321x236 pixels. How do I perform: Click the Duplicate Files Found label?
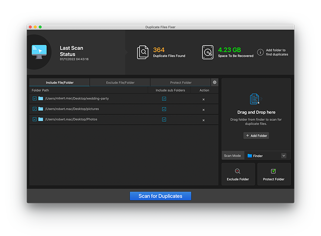[x=169, y=56]
